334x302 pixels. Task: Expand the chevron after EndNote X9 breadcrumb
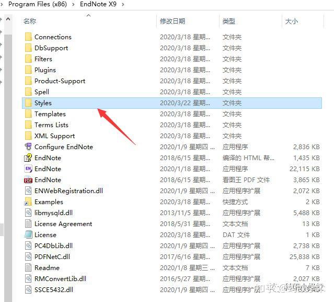(123, 4)
